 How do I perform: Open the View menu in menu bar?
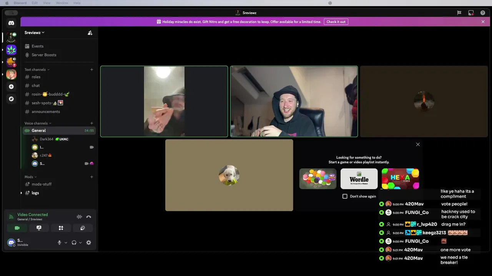[x=47, y=3]
